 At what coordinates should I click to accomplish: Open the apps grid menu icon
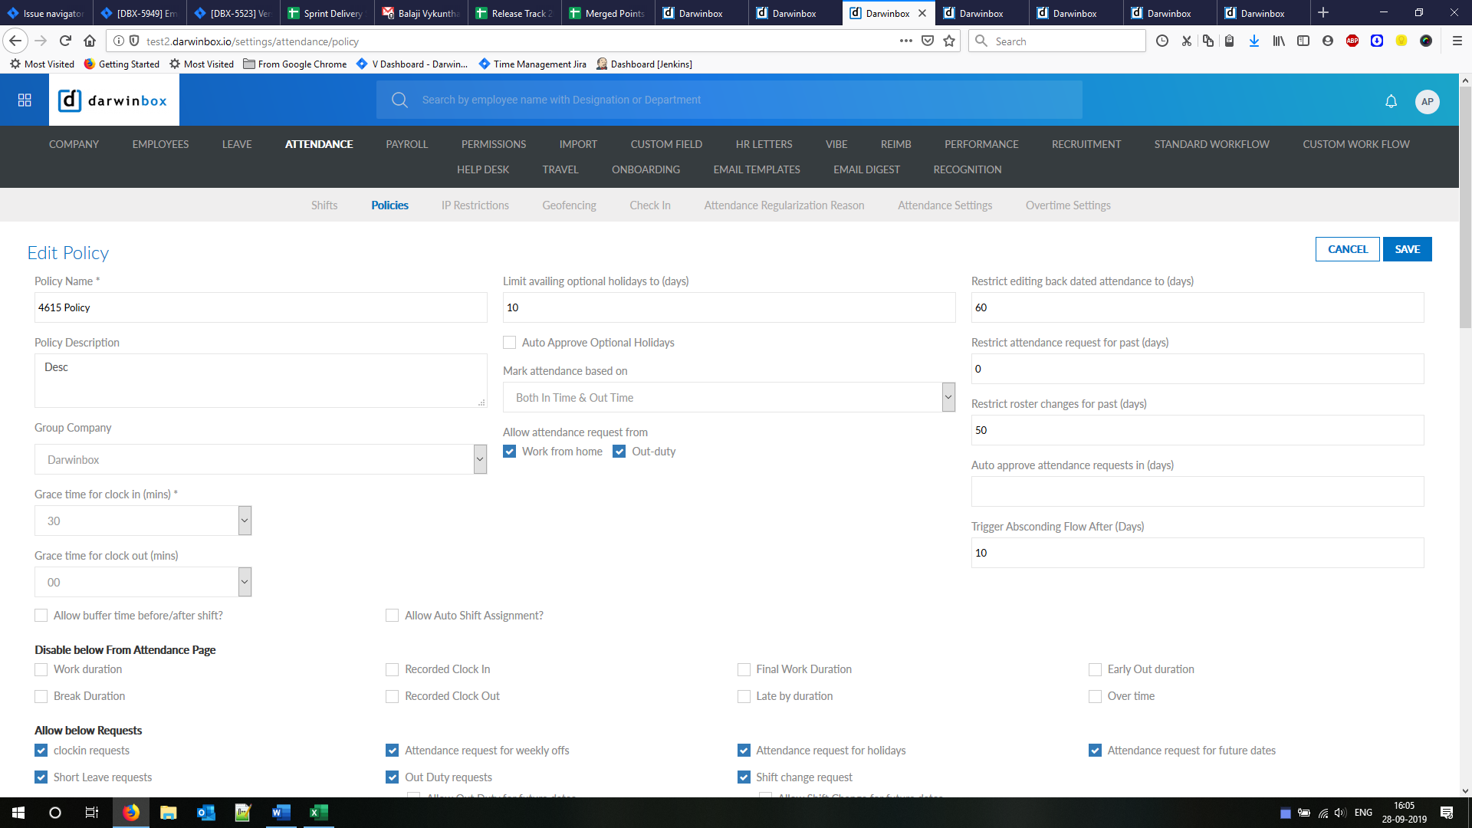[x=25, y=100]
